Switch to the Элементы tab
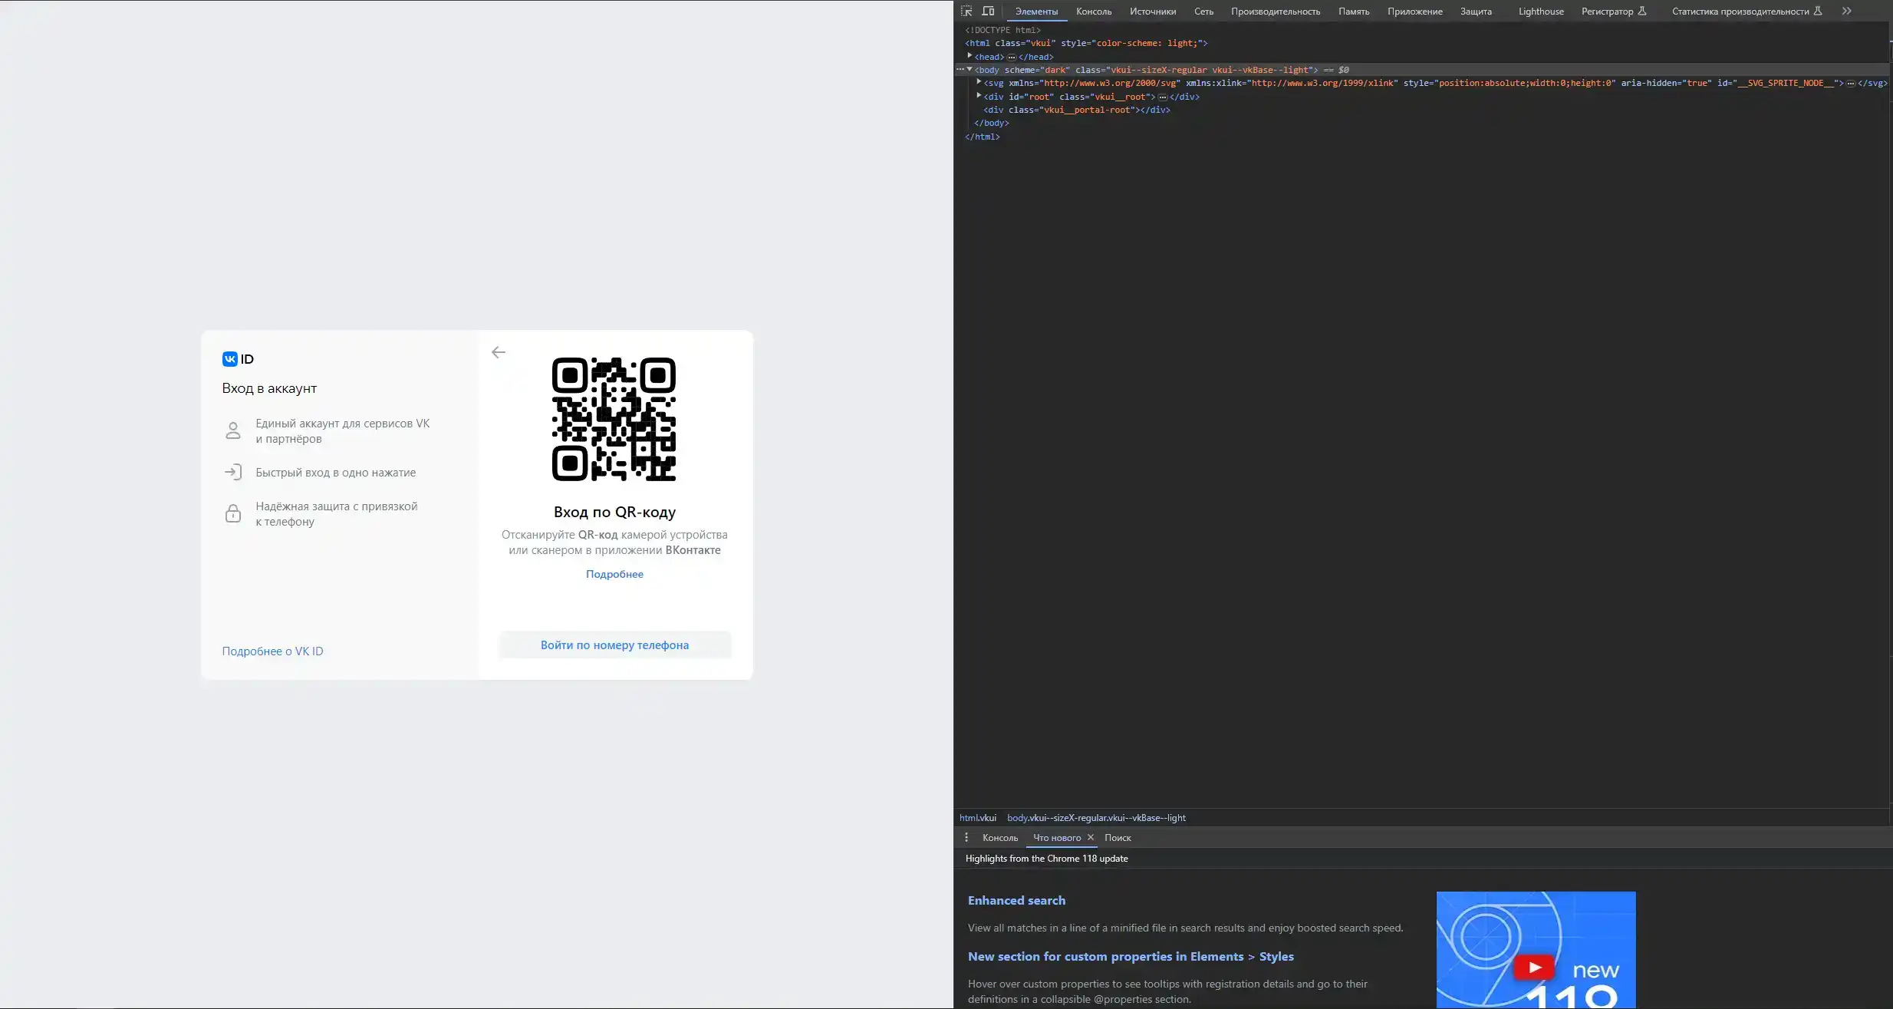Viewport: 1893px width, 1009px height. point(1036,12)
